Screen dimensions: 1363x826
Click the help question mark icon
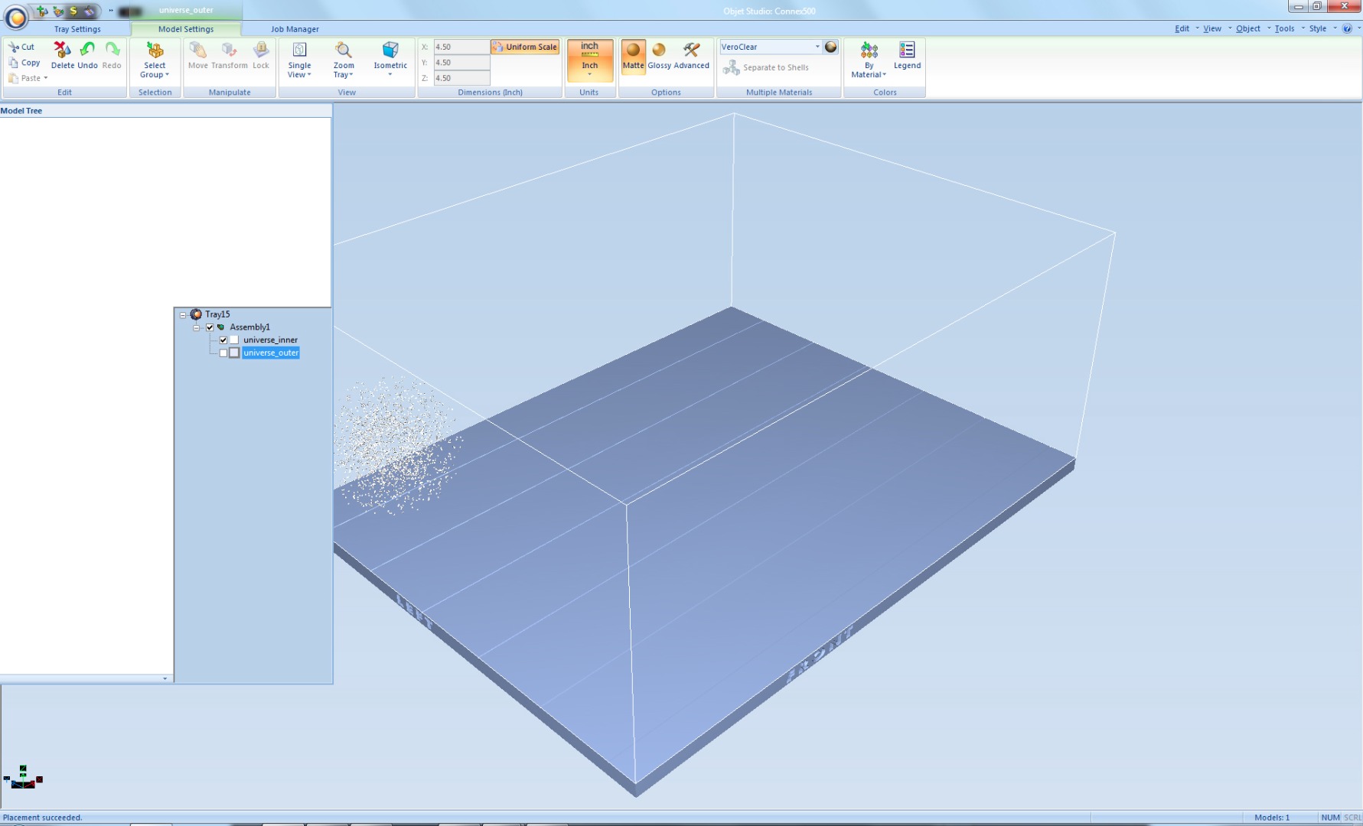coord(1347,28)
